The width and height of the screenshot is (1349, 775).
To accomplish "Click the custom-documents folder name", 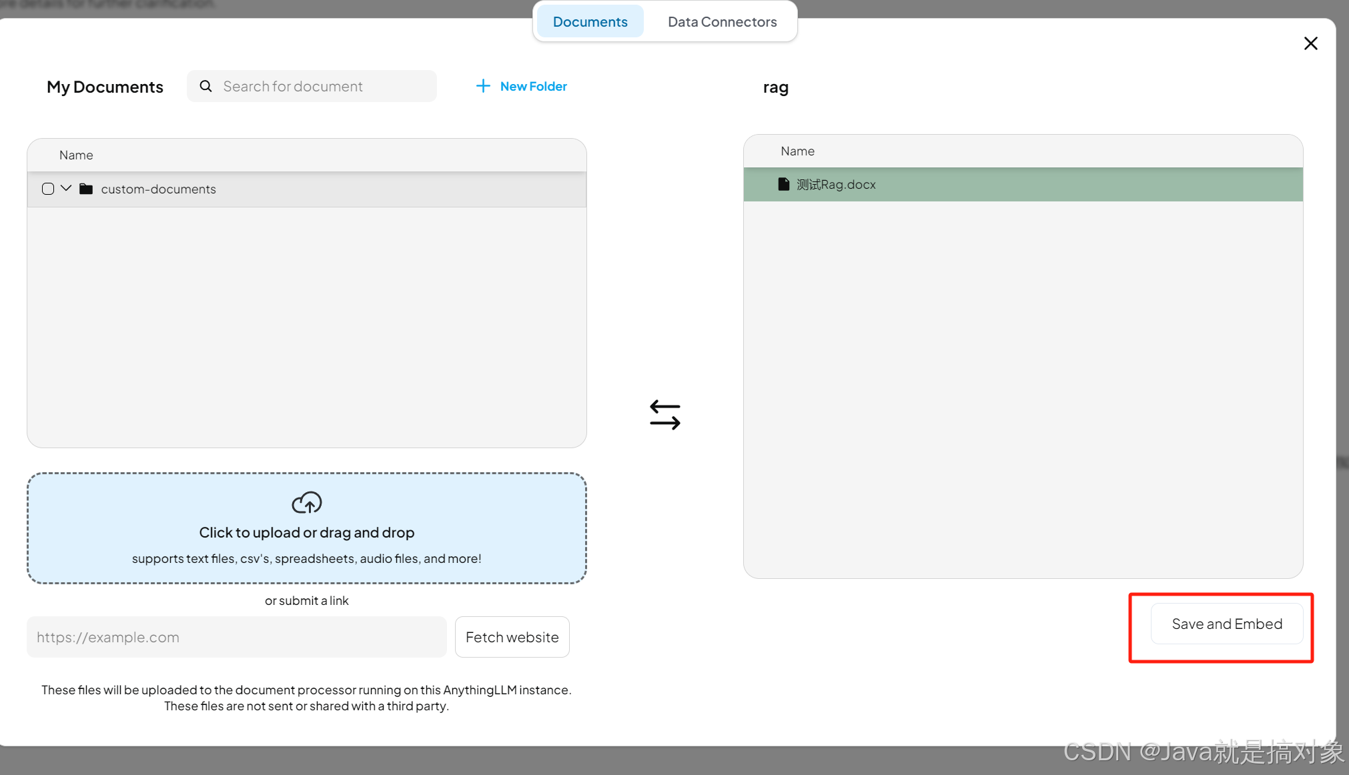I will (159, 189).
